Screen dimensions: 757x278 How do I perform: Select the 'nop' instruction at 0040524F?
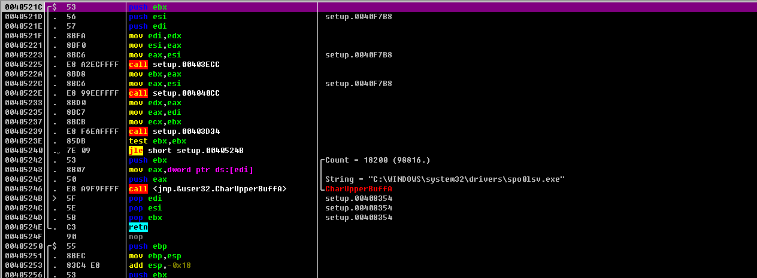(x=136, y=237)
